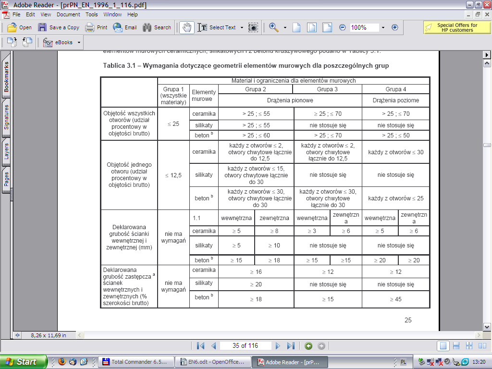Screen dimensions: 492x369
Task: Expand the eBooks dropdown arrow
Action: pos(79,42)
